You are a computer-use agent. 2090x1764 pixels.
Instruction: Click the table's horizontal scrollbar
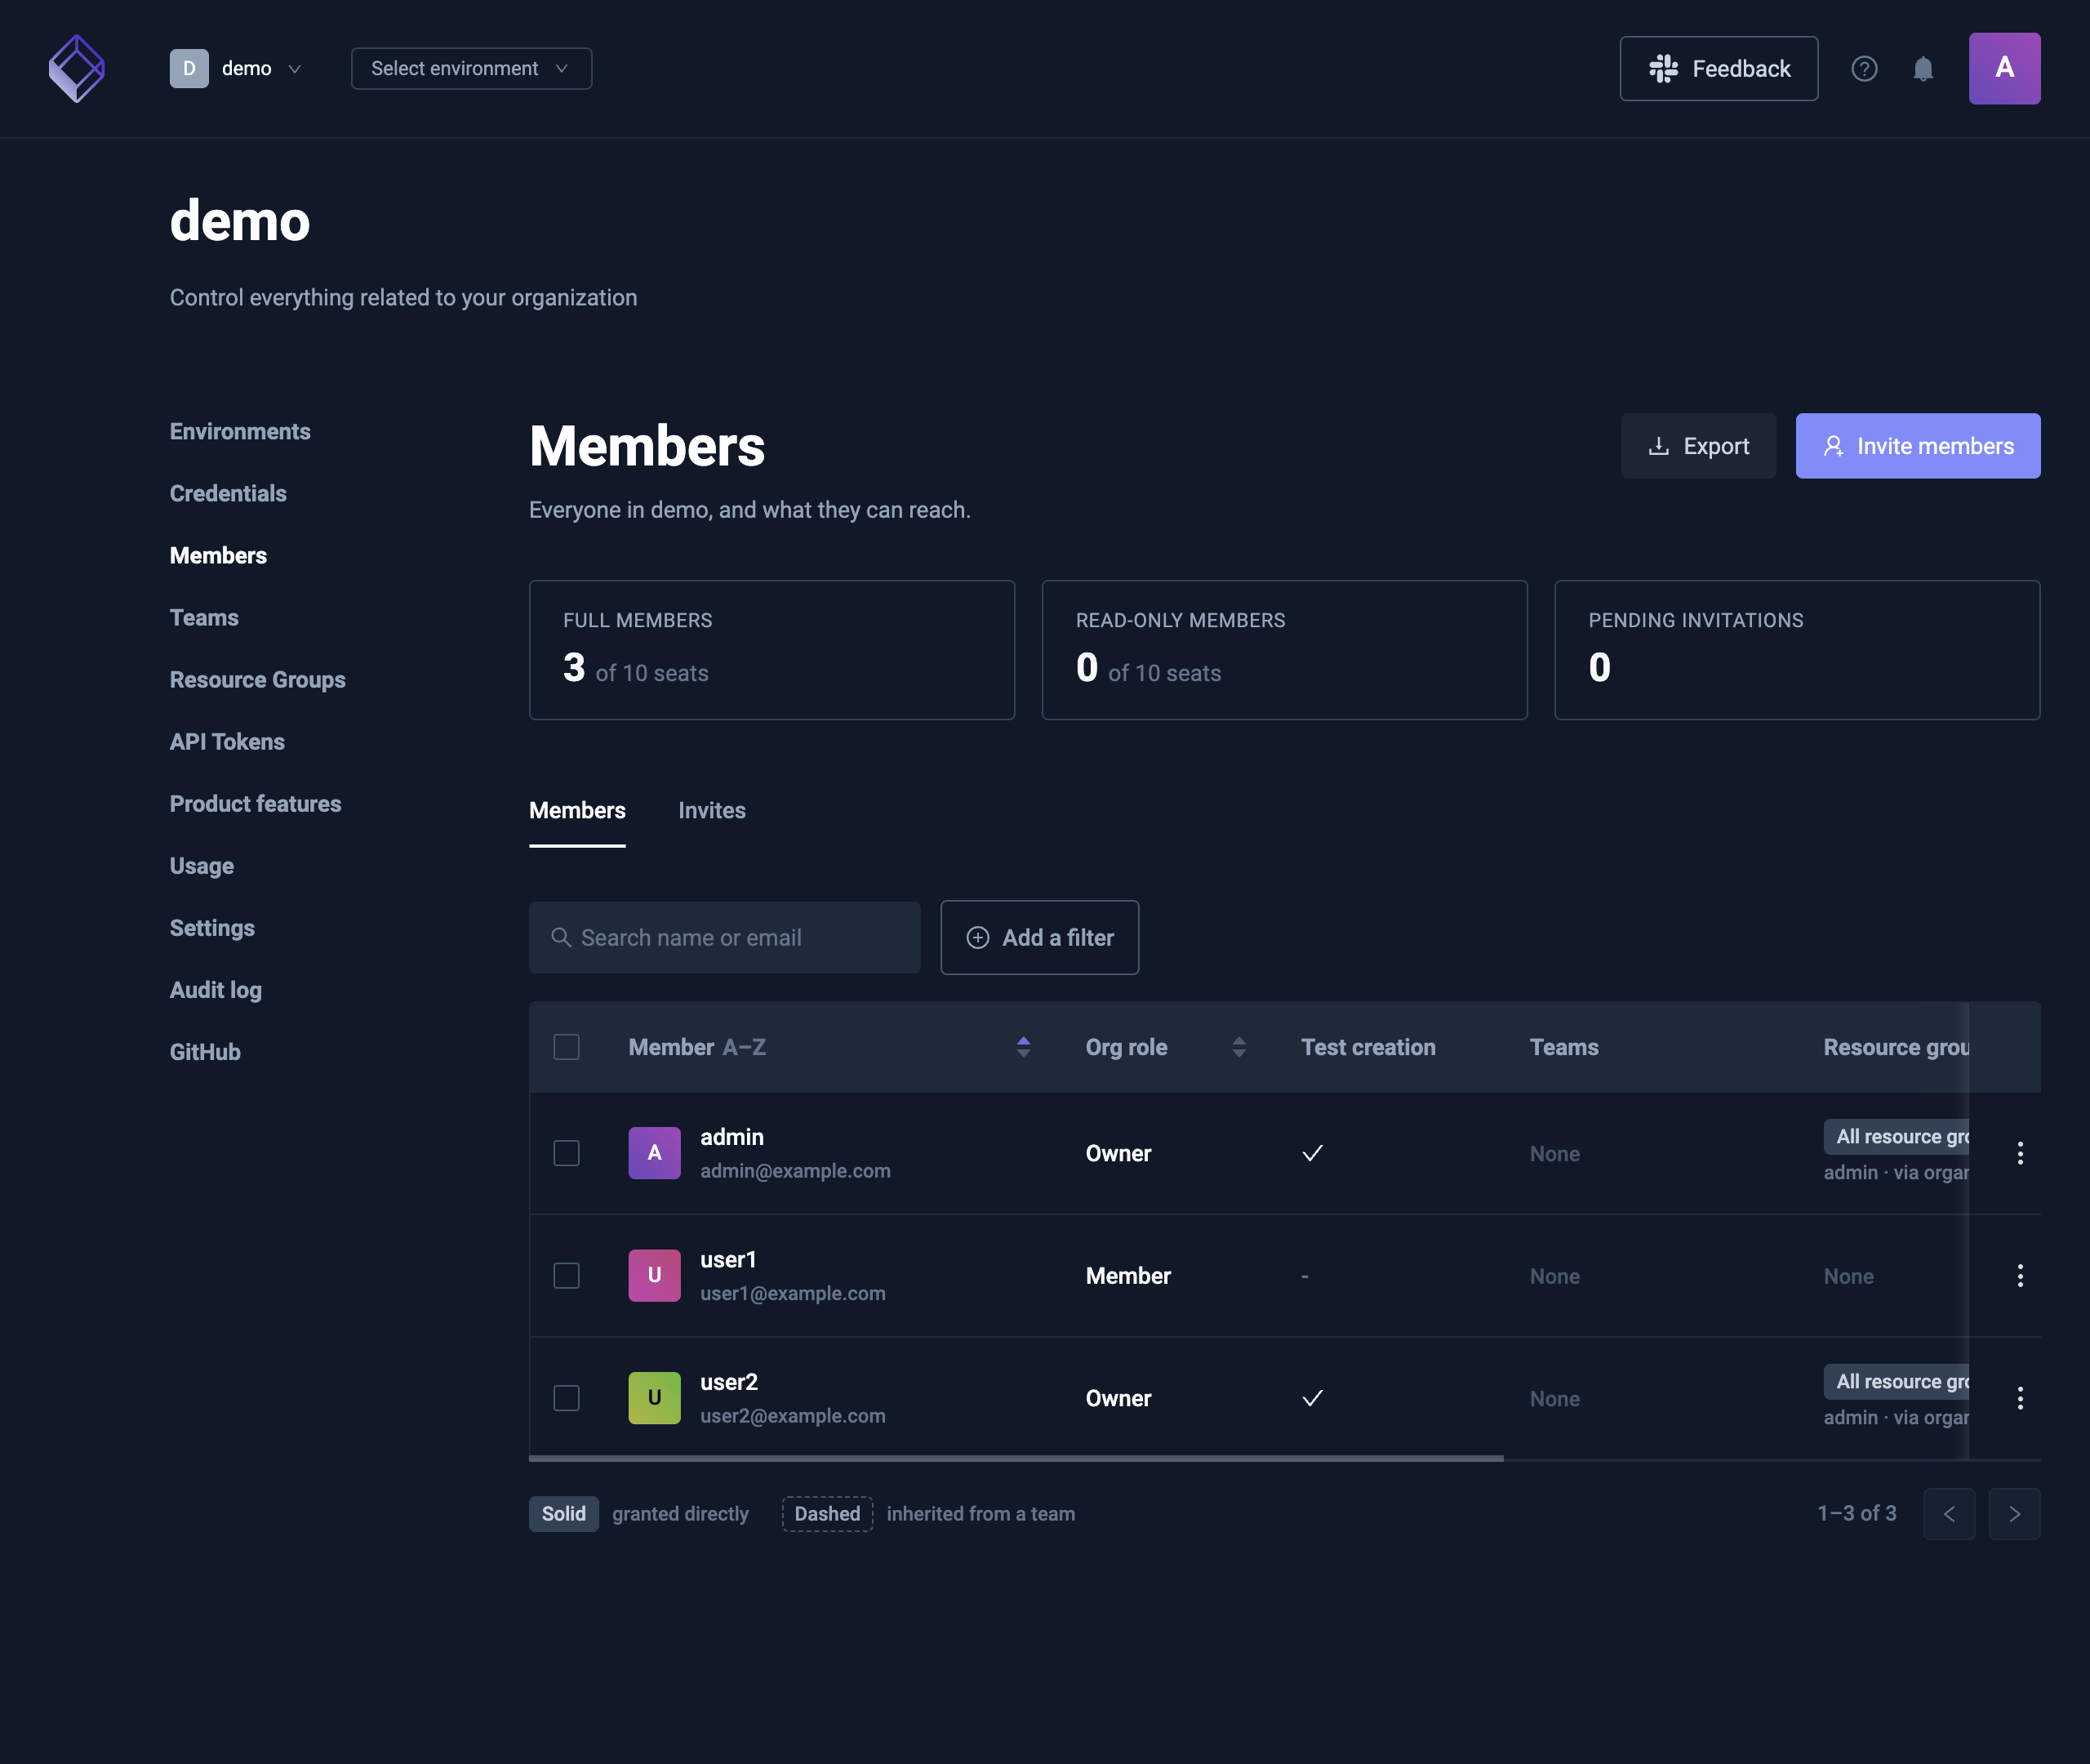[1016, 1459]
